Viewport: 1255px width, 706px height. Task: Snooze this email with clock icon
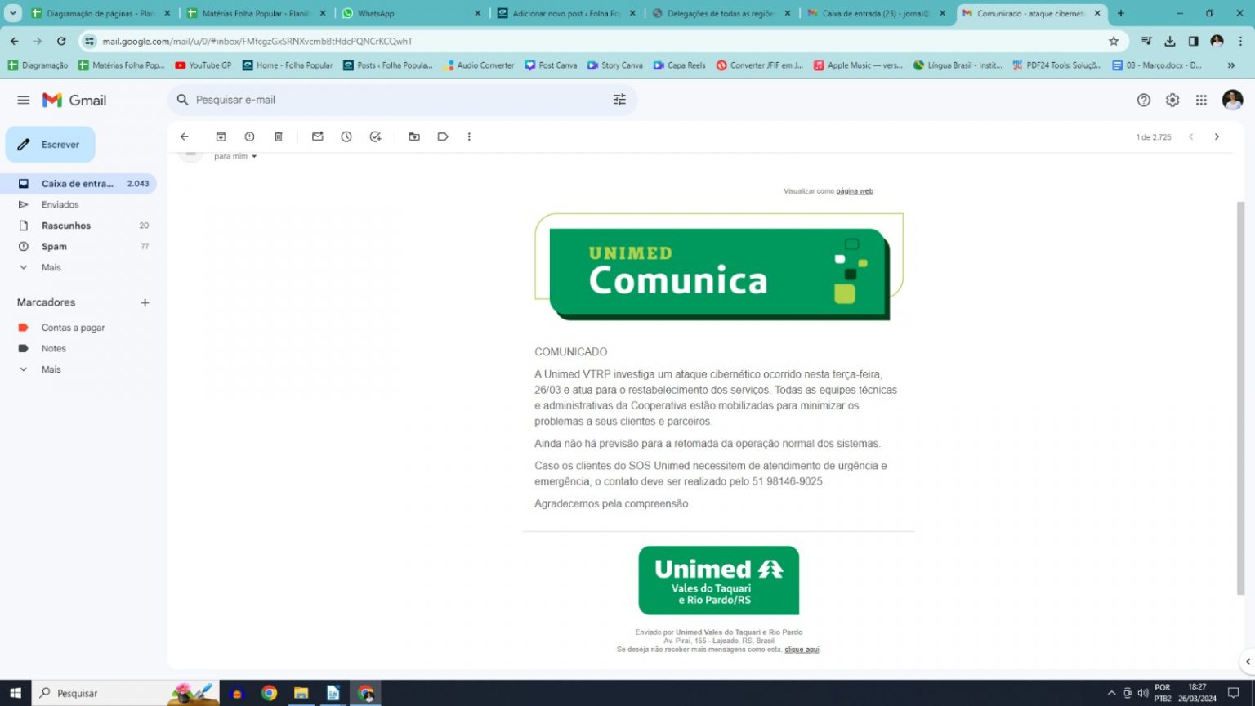point(346,136)
